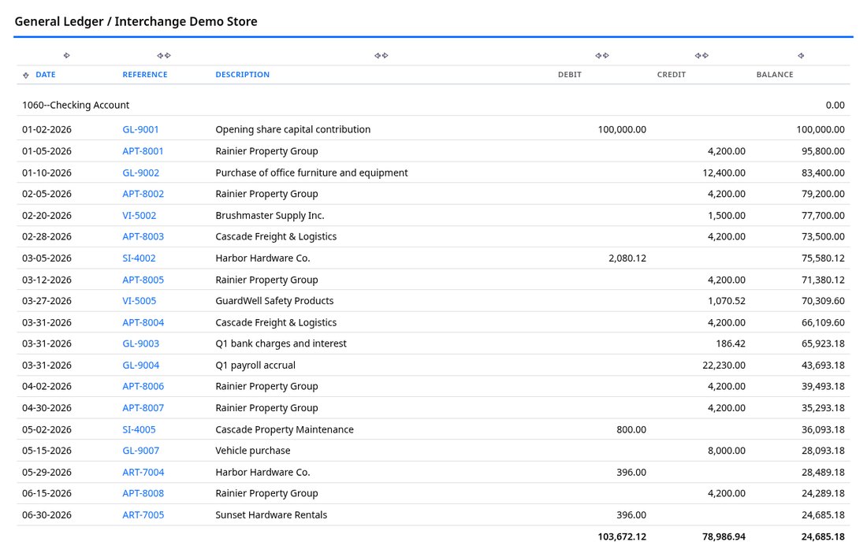Sort the ledger by the DATE header
Image resolution: width=867 pixels, height=542 pixels.
(x=46, y=75)
